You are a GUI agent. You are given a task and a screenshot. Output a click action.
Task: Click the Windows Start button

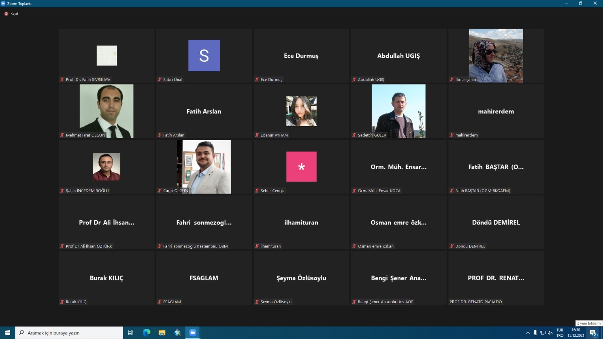click(x=8, y=333)
